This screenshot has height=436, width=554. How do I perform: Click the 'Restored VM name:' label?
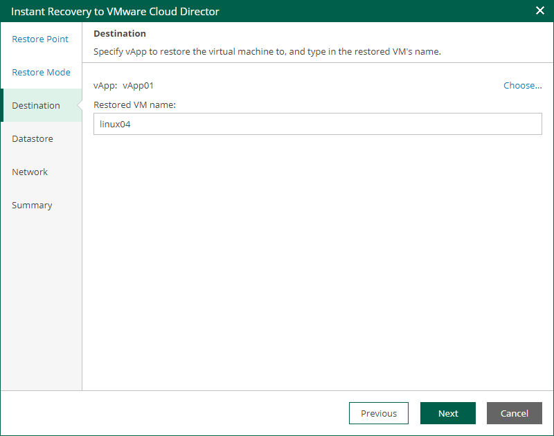(x=134, y=105)
